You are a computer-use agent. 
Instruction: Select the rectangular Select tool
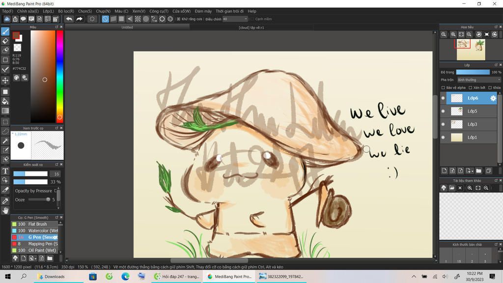pos(5,122)
